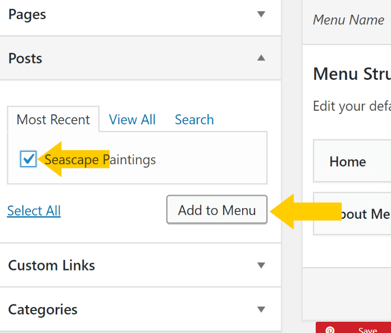Click the red Pinterest Save button
Image resolution: width=391 pixels, height=333 pixels.
(x=367, y=330)
